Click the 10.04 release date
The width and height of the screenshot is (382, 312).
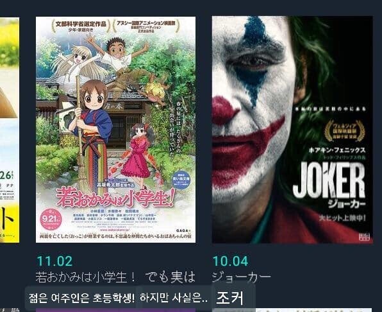[x=231, y=261]
